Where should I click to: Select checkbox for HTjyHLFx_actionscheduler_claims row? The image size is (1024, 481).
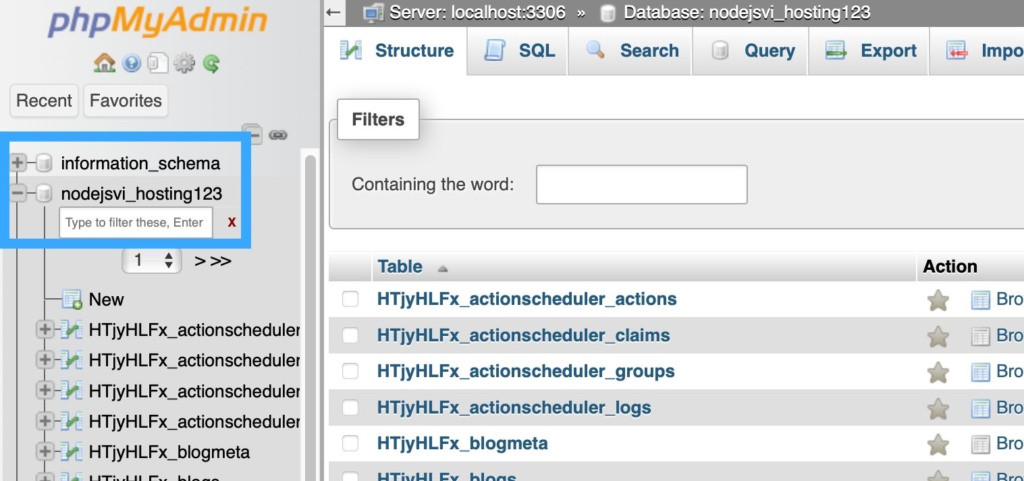(x=350, y=335)
